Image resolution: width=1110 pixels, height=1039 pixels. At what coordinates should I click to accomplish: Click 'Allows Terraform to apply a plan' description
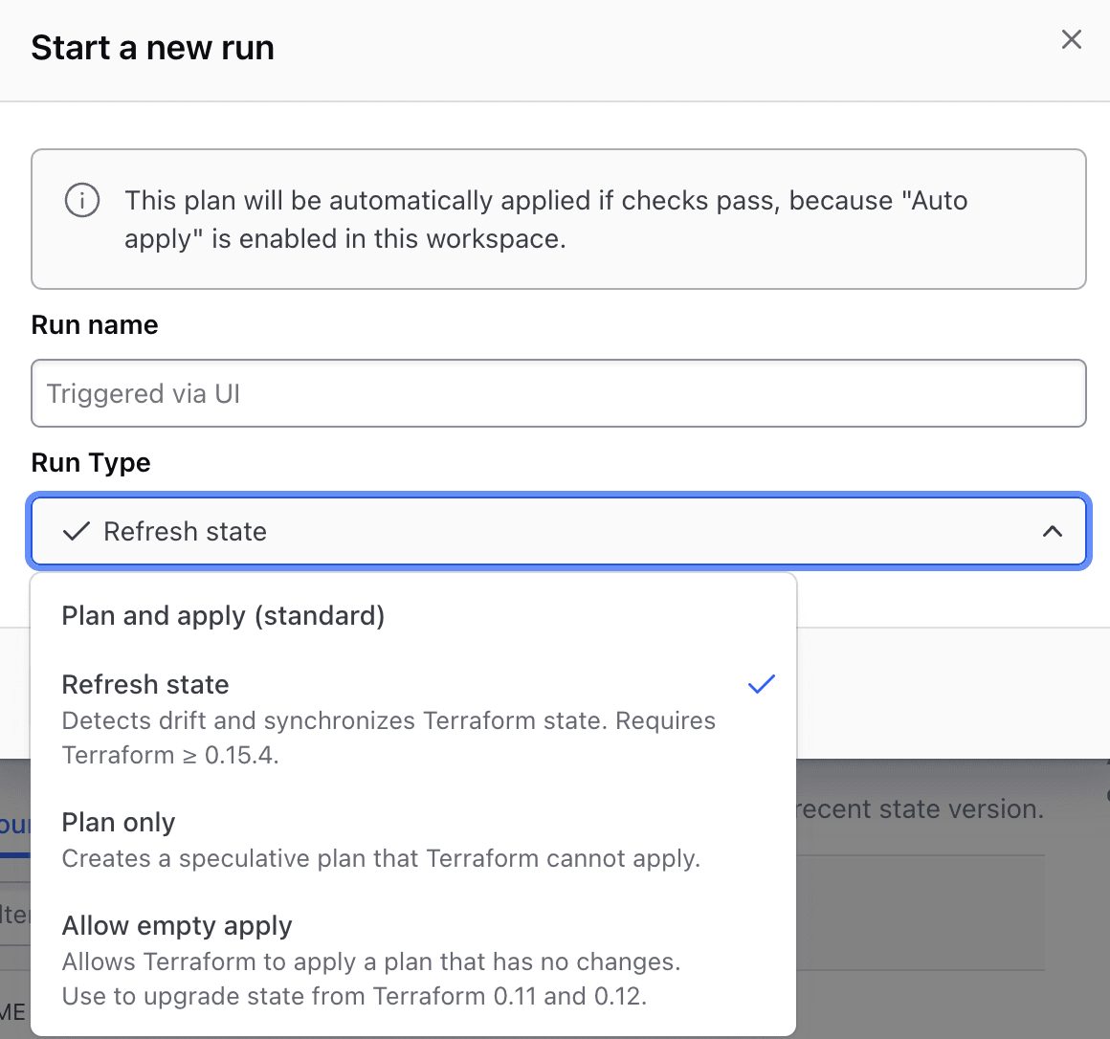[x=371, y=979]
